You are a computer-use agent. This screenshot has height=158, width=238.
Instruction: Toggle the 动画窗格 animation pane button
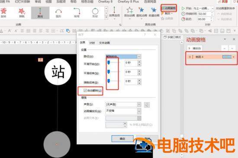pos(169,8)
